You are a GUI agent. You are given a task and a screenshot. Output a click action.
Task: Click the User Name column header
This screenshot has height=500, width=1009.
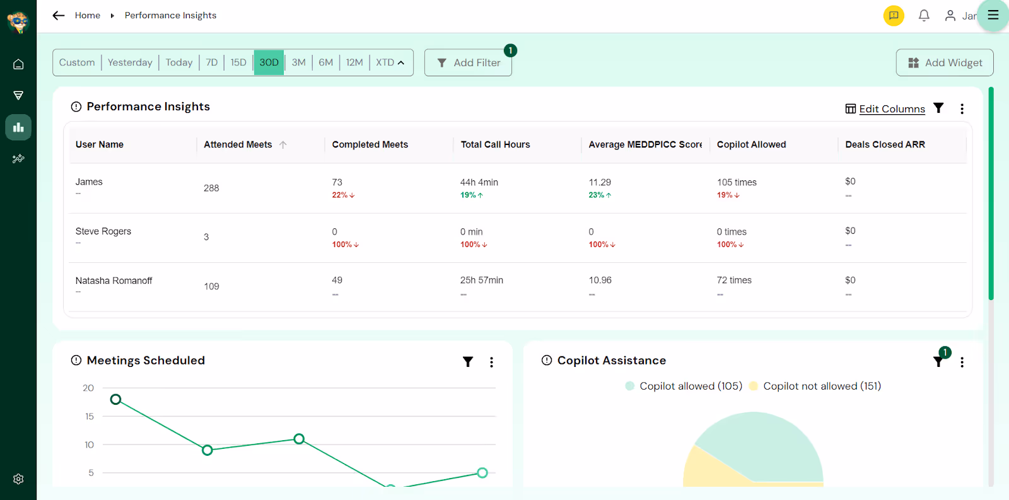(x=100, y=144)
